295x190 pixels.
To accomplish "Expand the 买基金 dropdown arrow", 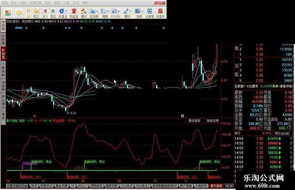I will tap(66, 11).
